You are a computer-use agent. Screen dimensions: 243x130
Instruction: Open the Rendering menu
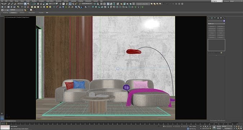click(x=58, y=1)
